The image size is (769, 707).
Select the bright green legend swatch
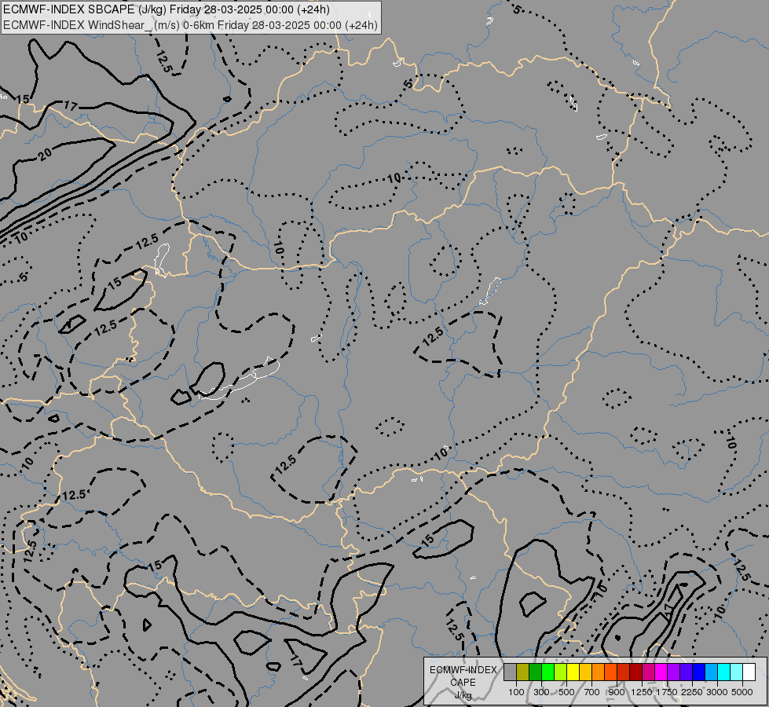coord(548,672)
